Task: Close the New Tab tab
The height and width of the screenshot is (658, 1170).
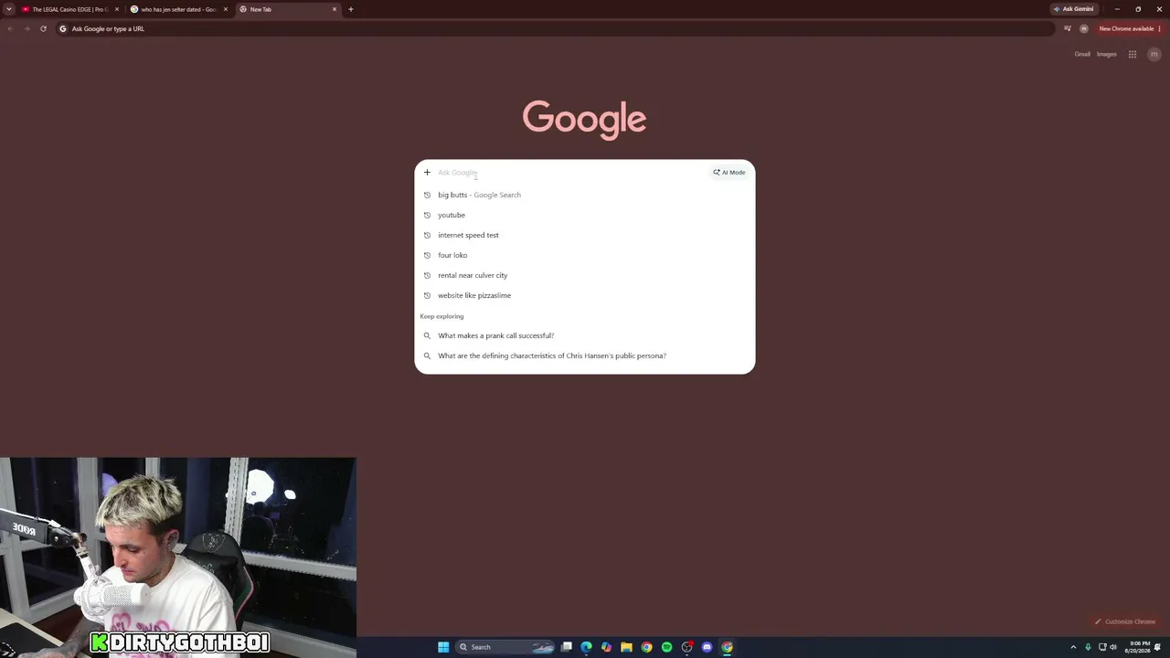Action: (x=335, y=9)
